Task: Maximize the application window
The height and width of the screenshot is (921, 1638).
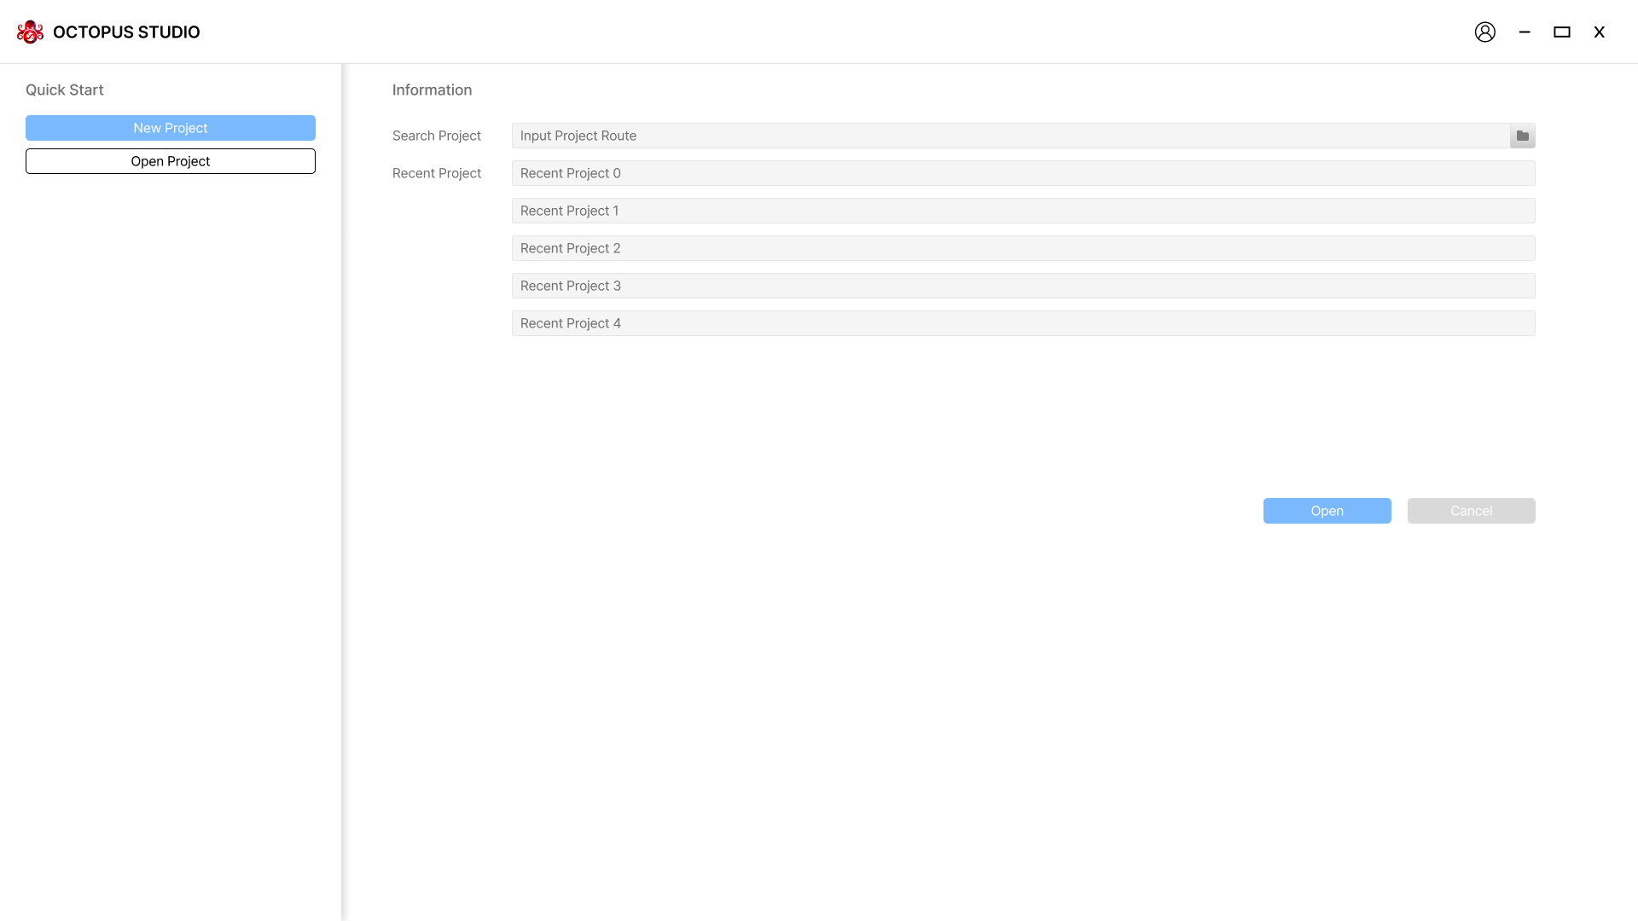Action: [1561, 32]
